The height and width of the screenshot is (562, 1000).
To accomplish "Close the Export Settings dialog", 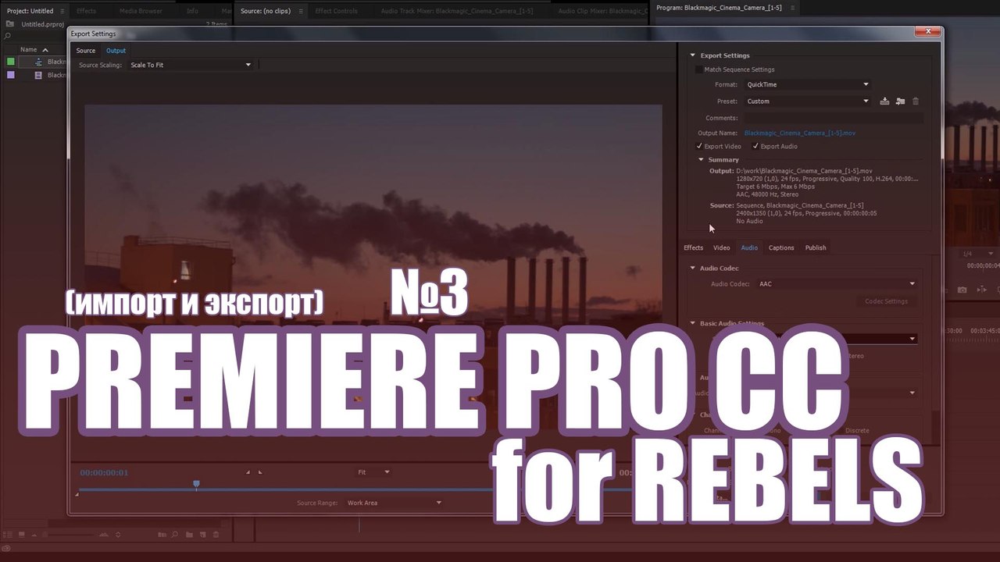I will pyautogui.click(x=927, y=32).
